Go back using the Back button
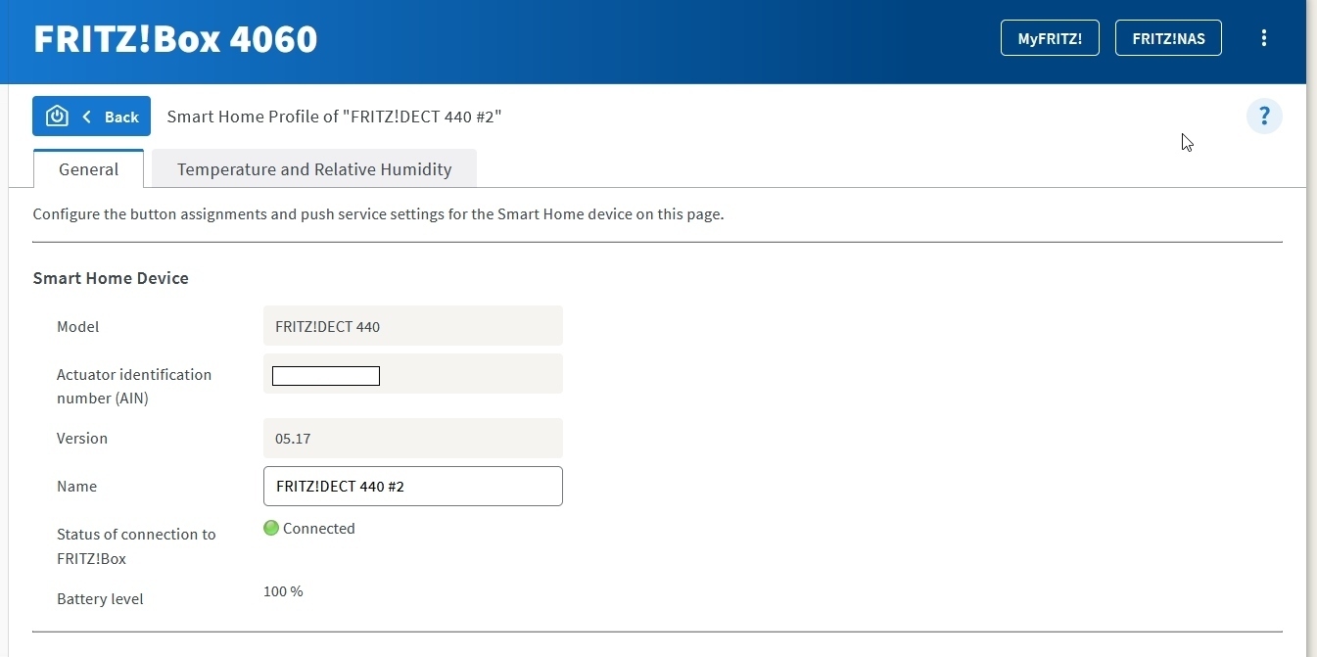 tap(91, 117)
